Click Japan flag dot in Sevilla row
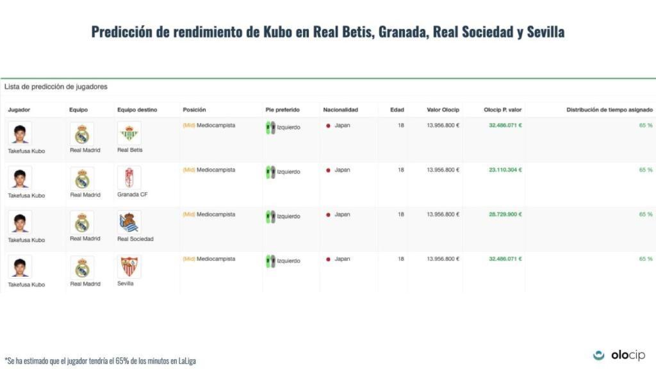The width and height of the screenshot is (656, 369). [329, 259]
